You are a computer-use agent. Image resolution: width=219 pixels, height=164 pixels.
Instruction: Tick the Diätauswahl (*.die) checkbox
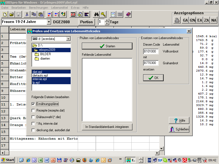tap(33, 117)
